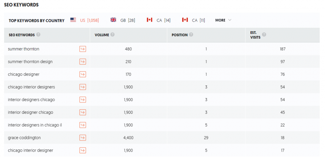Open arrow icon for summer thornton keyword
The width and height of the screenshot is (325, 158).
click(83, 49)
